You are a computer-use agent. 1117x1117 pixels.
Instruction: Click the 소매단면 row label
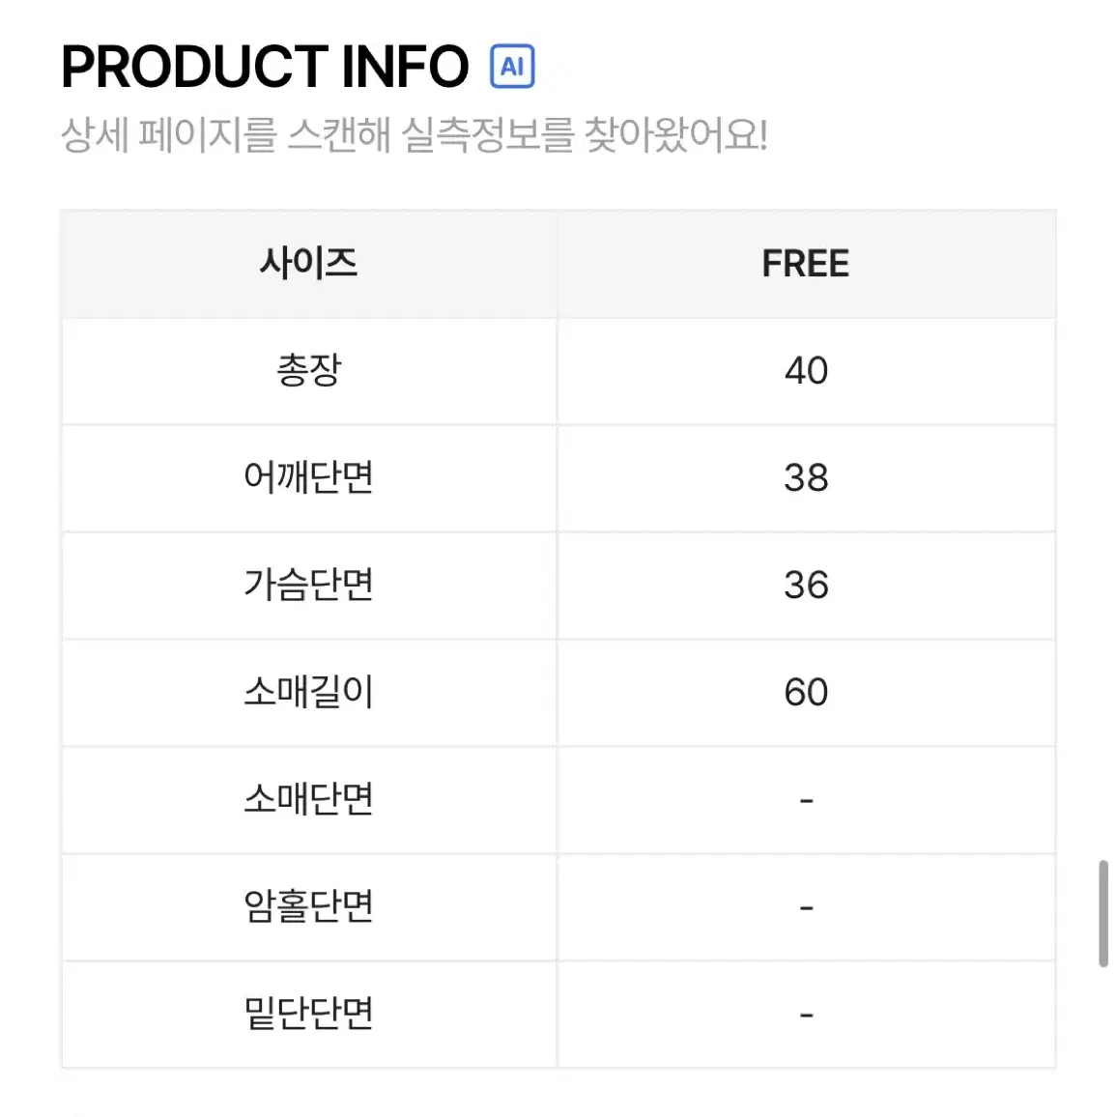308,799
